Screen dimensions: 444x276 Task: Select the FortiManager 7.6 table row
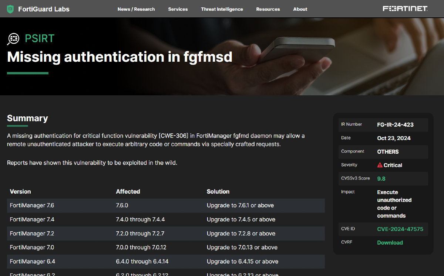click(165, 205)
